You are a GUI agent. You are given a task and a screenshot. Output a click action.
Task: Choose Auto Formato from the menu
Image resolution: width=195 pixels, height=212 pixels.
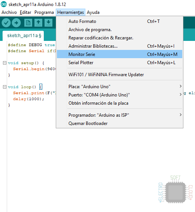pos(119,21)
